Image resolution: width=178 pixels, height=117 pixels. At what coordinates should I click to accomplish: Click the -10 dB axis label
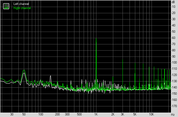point(173,7)
